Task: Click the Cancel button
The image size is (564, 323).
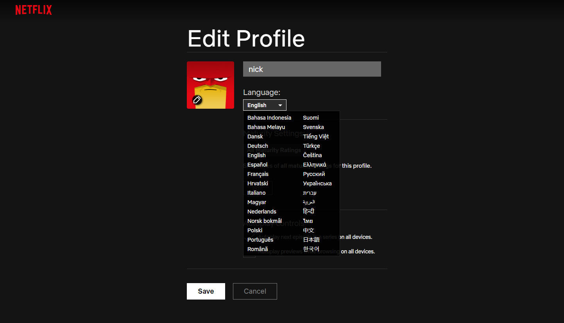Action: [x=255, y=291]
